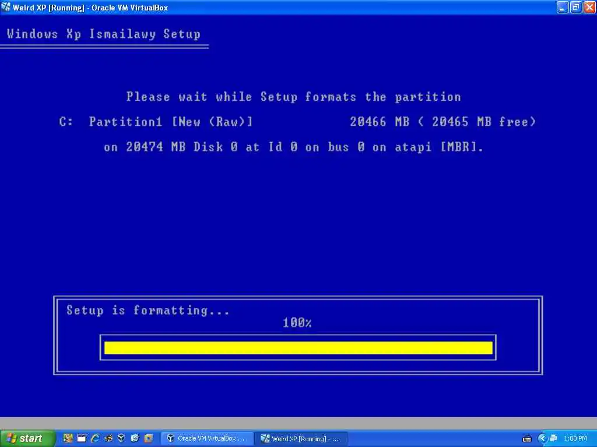Click 'Please wait while Setup formats the partition'
597x447 pixels.
[x=294, y=97]
